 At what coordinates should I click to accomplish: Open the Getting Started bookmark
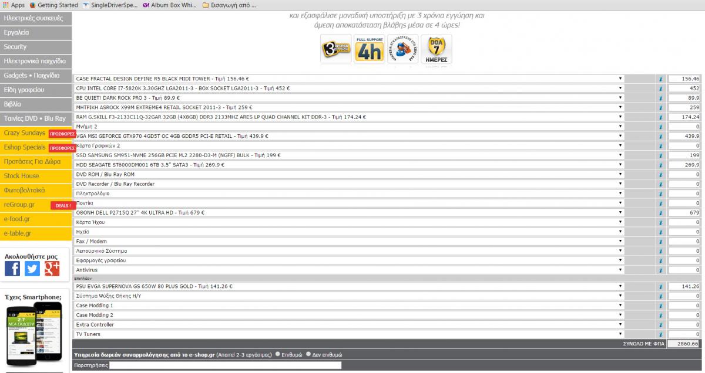pyautogui.click(x=53, y=5)
